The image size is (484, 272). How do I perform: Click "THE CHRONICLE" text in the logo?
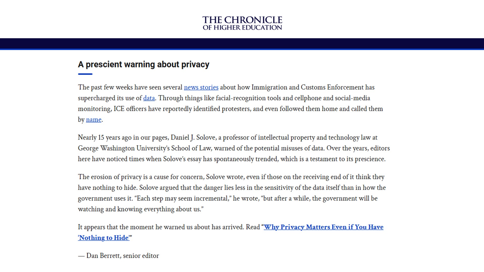(x=242, y=20)
